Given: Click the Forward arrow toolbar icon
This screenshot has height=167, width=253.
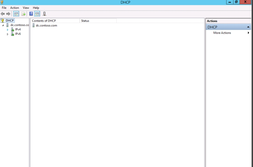Looking at the screenshot, I should tap(8, 14).
